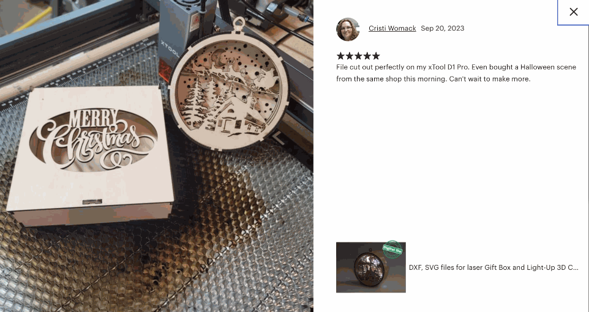Click the second star of the rating
The width and height of the screenshot is (589, 312).
point(350,56)
